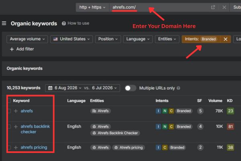The image size is (241, 161).
Task: Open the 6 Jul 2026 comparison date dropdown
Action: coord(104,88)
